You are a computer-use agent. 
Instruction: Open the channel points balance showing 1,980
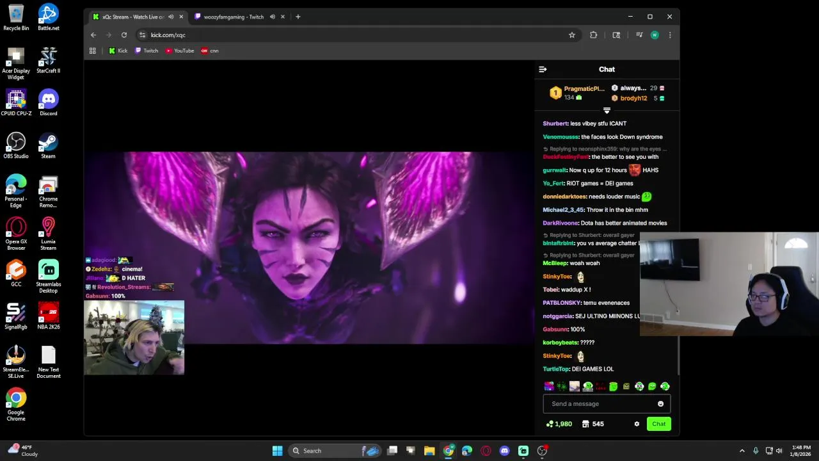pos(559,424)
